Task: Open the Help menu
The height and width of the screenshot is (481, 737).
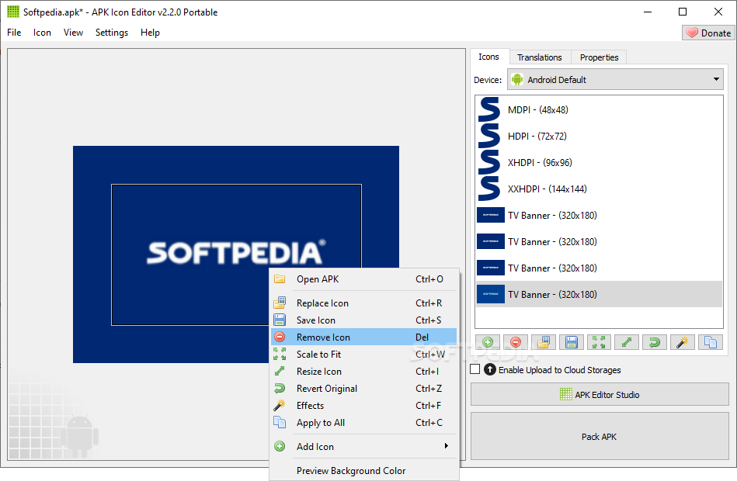Action: [x=150, y=33]
